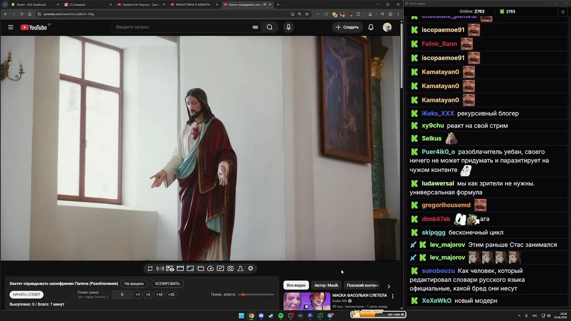
Task: Open the Windows Start menu
Action: click(241, 316)
